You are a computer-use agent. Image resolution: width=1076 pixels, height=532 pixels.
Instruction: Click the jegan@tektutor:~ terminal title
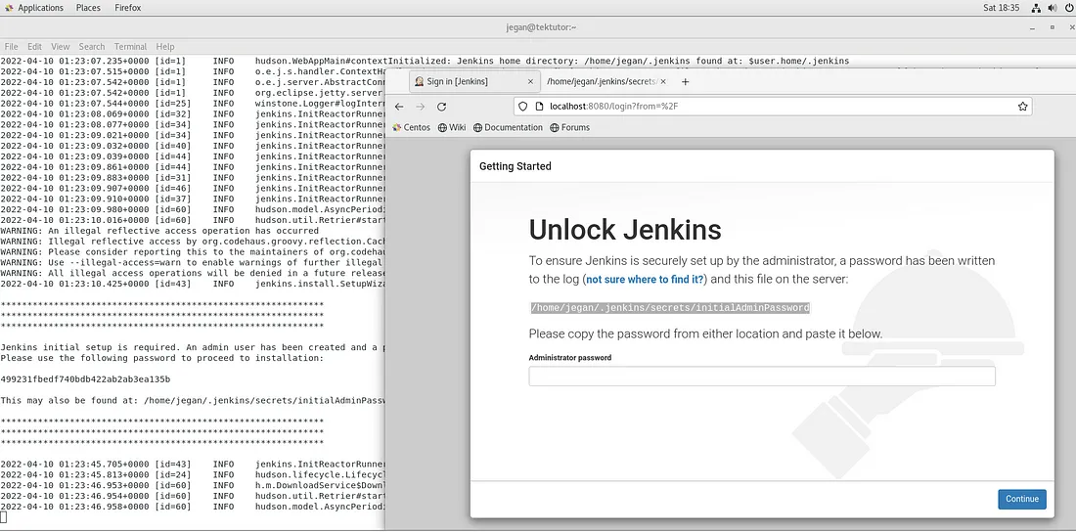(540, 26)
